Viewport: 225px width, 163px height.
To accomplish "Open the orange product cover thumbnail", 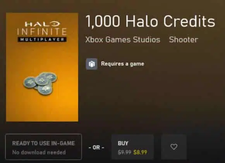I will 42,67.
